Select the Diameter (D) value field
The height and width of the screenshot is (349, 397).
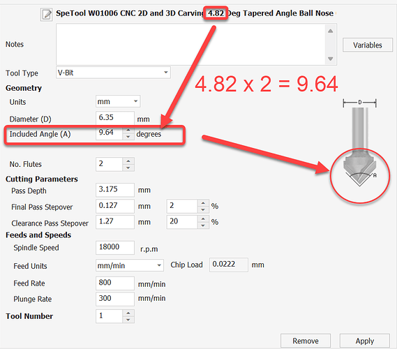tap(115, 118)
